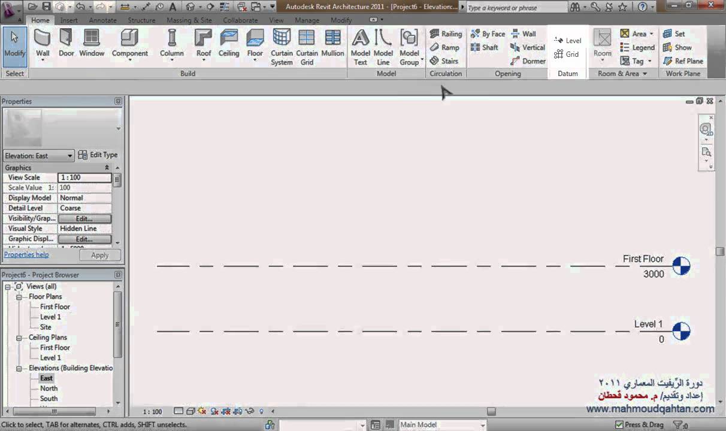Collapse the Floor Plans tree node
This screenshot has width=726, height=431.
(x=19, y=297)
